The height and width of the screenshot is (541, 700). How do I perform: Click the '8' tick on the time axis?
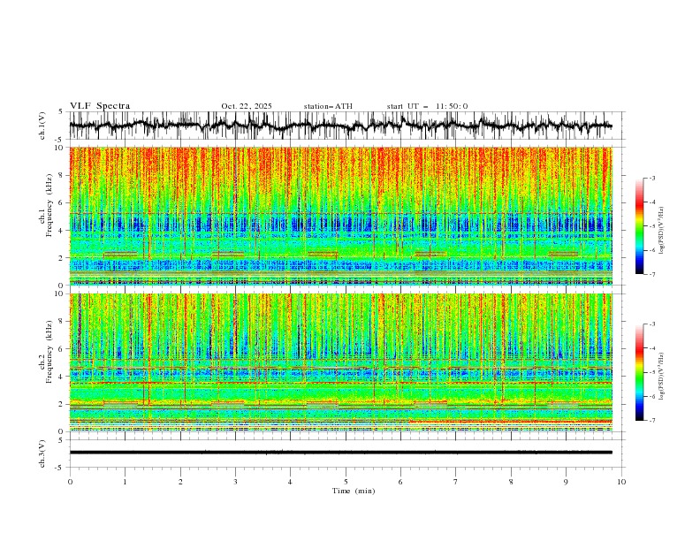click(511, 482)
